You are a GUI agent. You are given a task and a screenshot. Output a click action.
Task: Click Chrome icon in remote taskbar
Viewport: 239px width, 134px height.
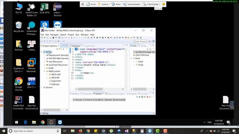coord(43,122)
